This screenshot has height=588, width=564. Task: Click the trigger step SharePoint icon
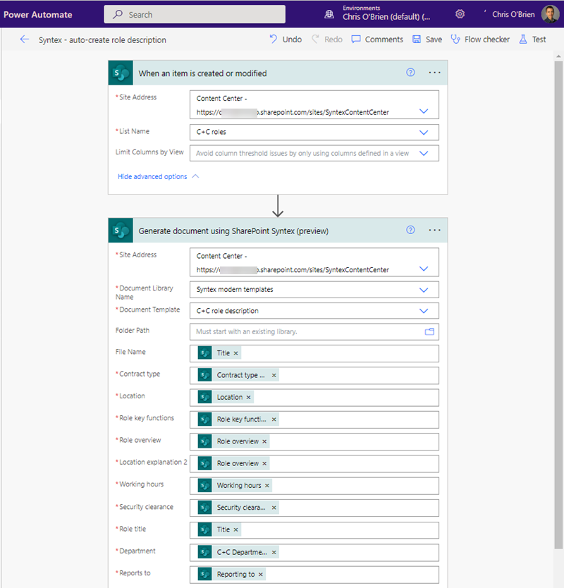(121, 73)
